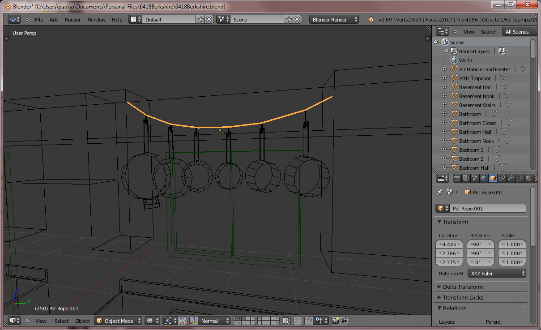541x330 pixels.
Task: Open the Object properties tab (orange cube)
Action: pyautogui.click(x=493, y=178)
